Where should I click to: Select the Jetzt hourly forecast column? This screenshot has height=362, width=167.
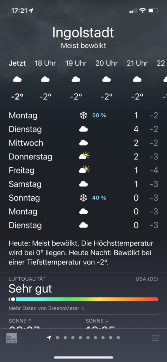(17, 80)
